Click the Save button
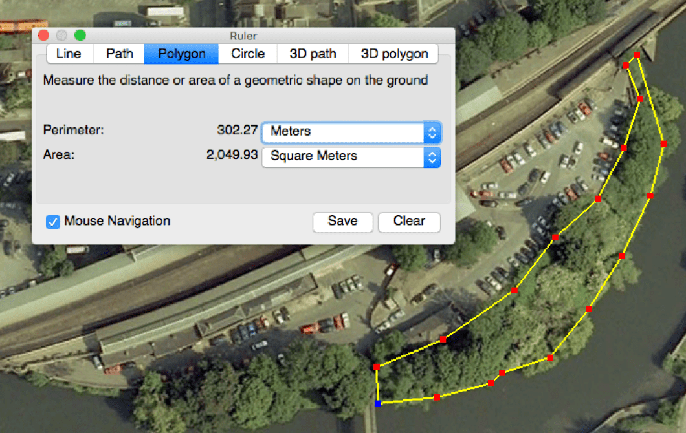The height and width of the screenshot is (433, 686). coord(342,222)
